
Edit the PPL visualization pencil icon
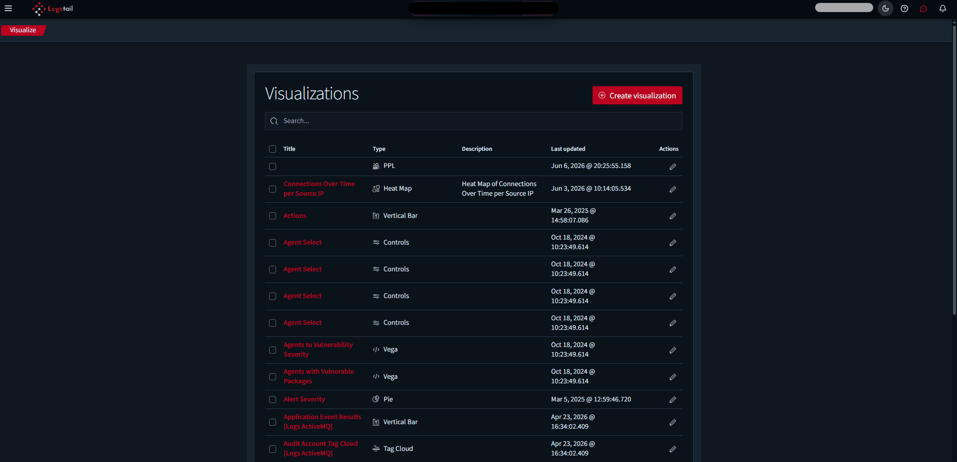[x=673, y=166]
